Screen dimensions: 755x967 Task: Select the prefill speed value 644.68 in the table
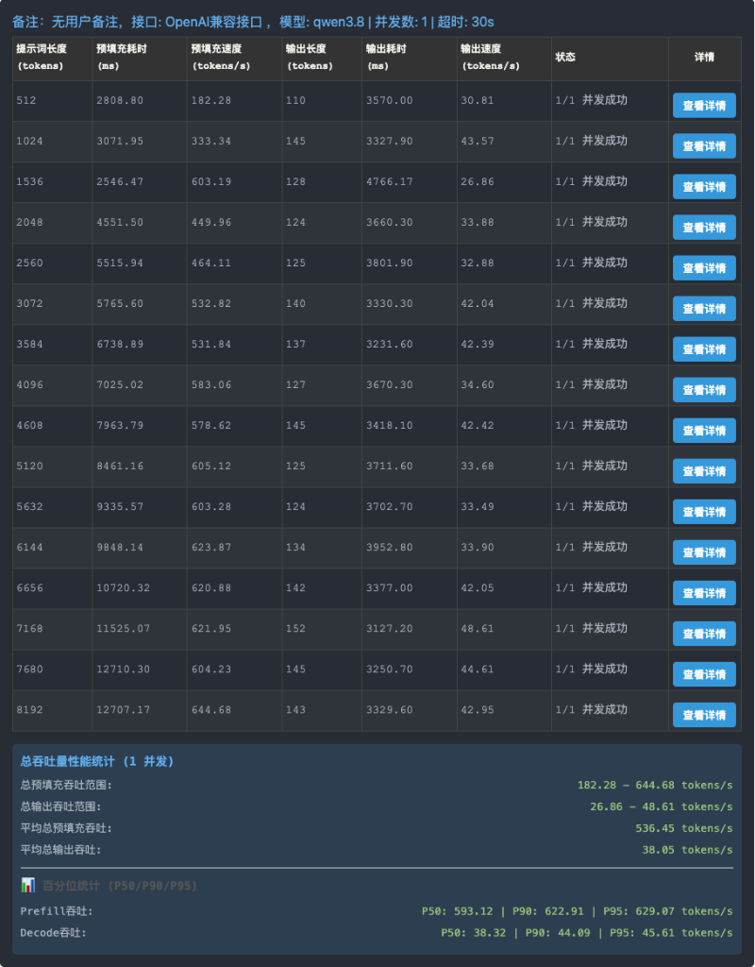[211, 710]
